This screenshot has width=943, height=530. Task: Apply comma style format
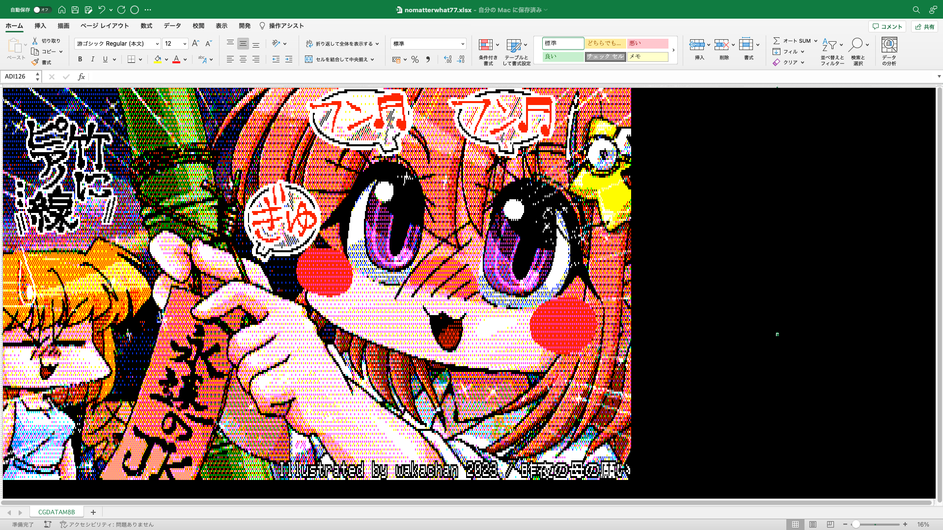428,59
